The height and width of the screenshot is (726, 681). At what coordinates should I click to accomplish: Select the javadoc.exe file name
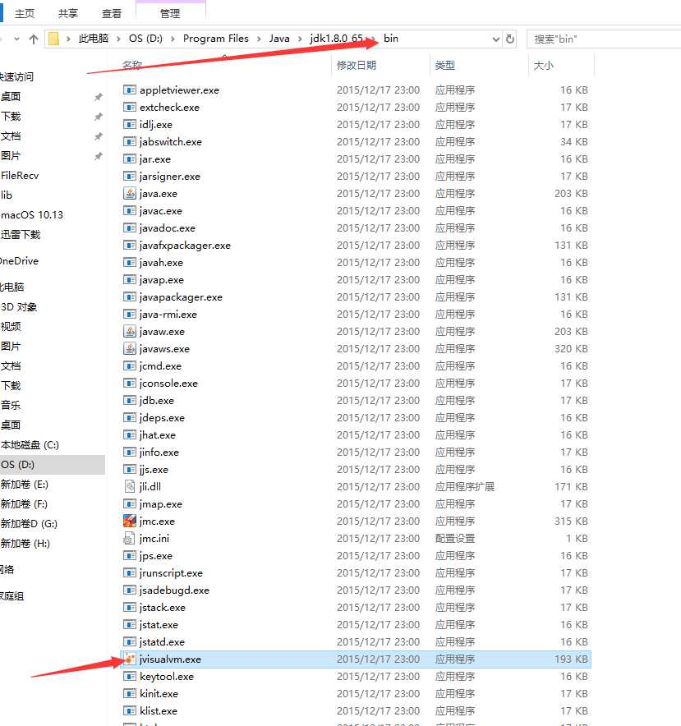pos(168,227)
